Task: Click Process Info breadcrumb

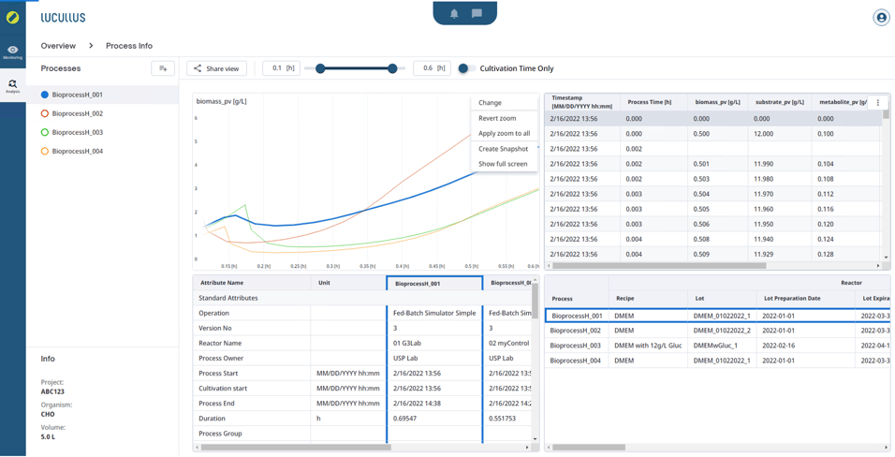Action: click(x=129, y=46)
